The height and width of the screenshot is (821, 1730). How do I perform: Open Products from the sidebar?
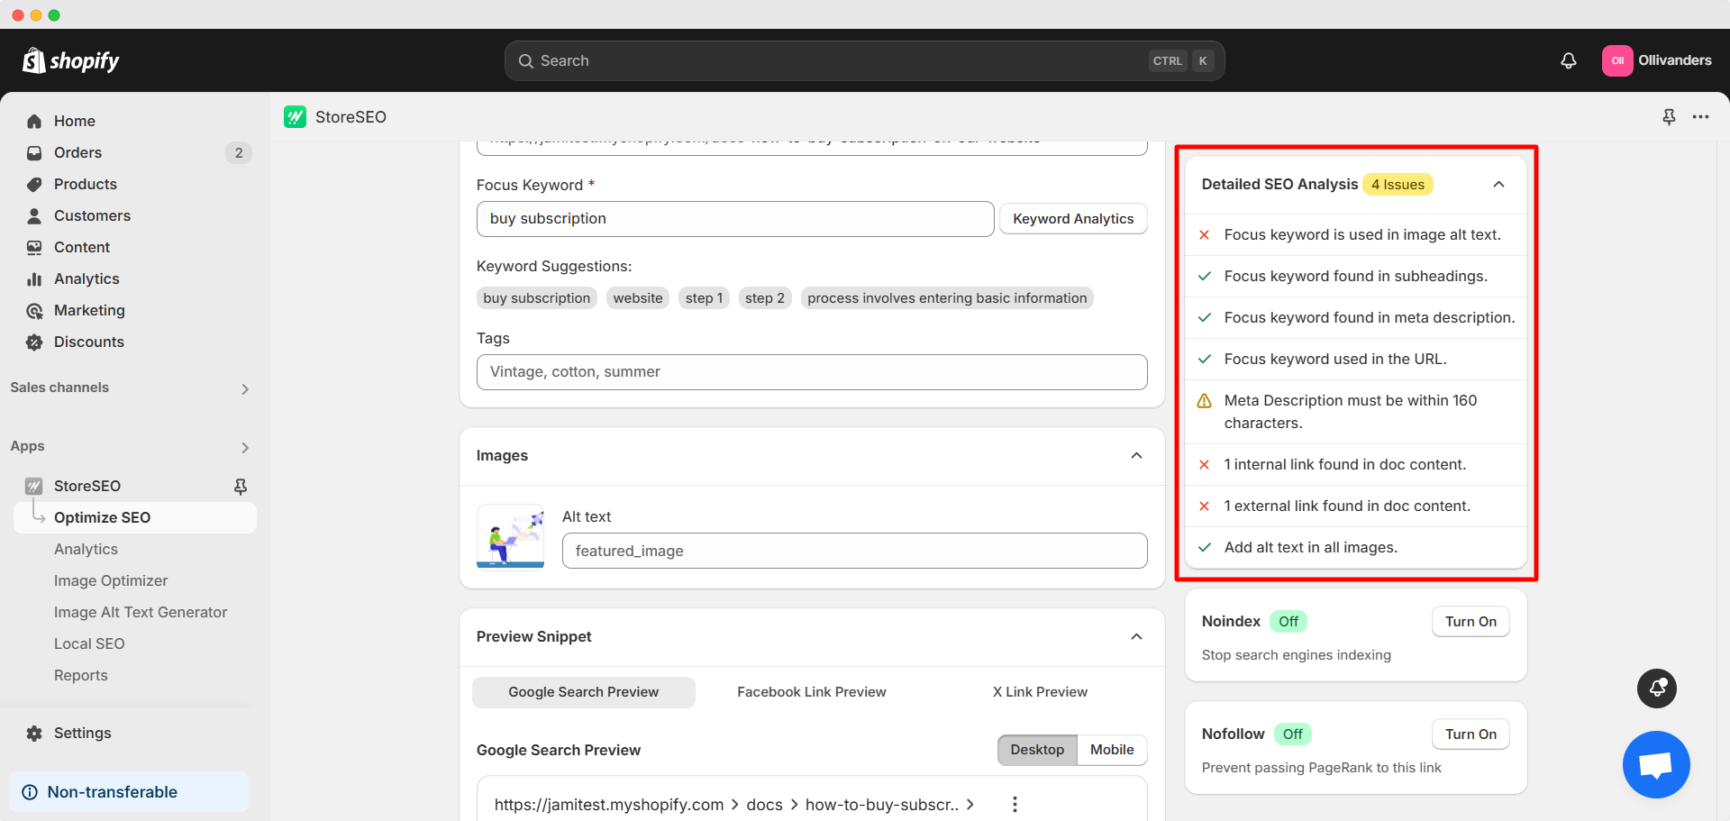tap(33, 184)
